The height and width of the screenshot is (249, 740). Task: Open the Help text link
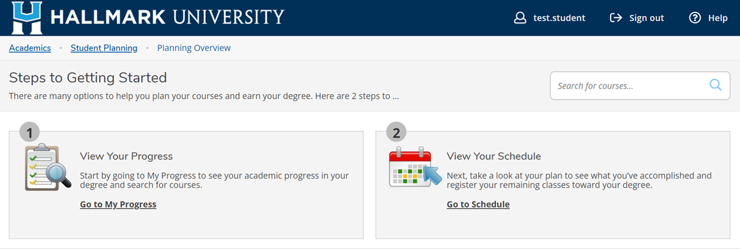[718, 18]
